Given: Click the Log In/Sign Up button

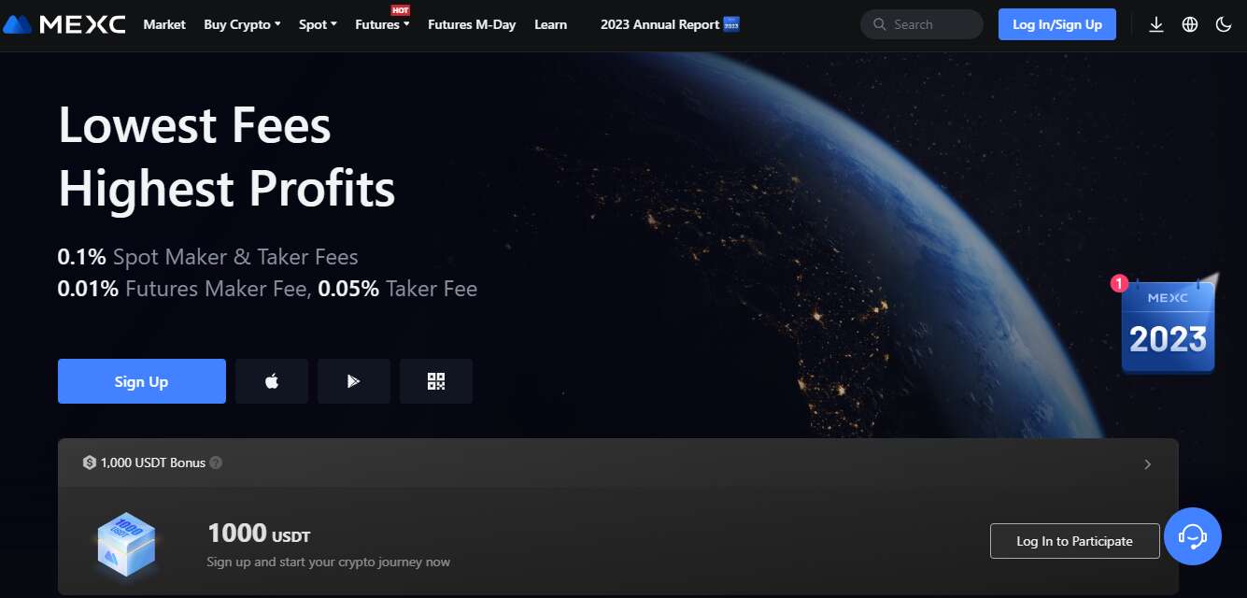Looking at the screenshot, I should tap(1057, 24).
